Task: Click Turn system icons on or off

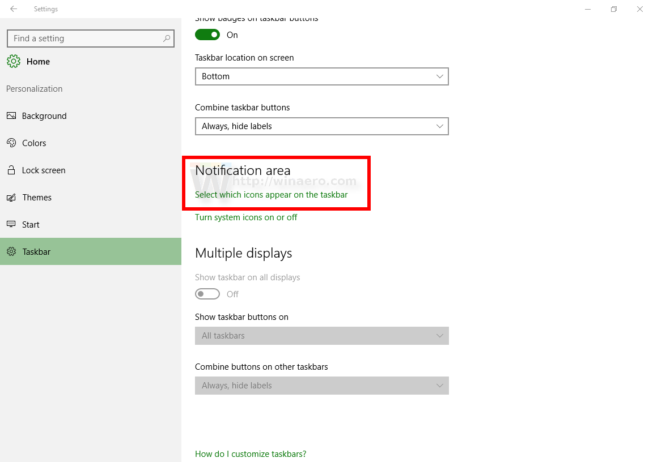Action: pyautogui.click(x=246, y=217)
